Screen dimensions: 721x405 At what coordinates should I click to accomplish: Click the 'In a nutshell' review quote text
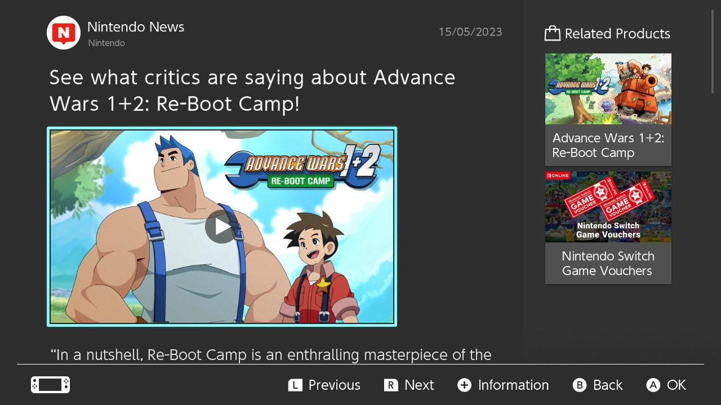click(x=271, y=355)
